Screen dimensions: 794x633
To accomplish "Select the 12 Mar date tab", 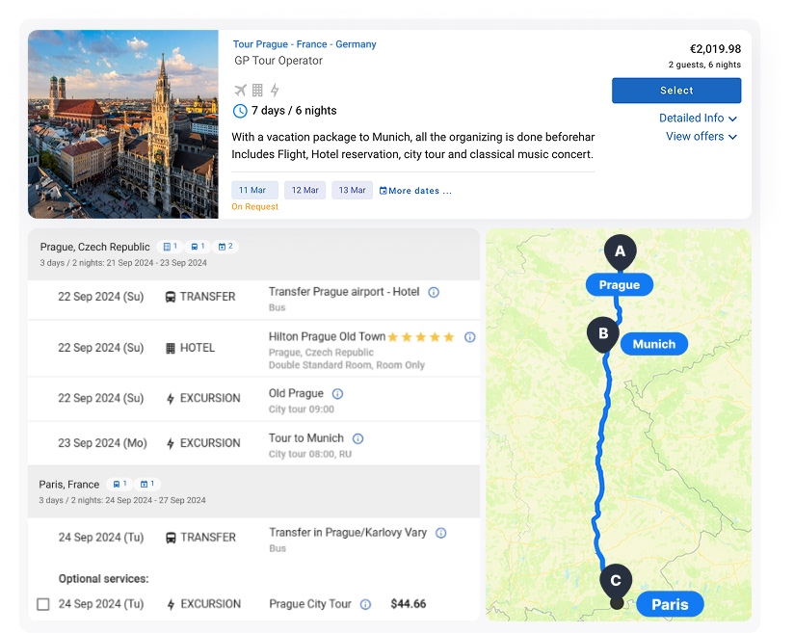I will pos(305,190).
